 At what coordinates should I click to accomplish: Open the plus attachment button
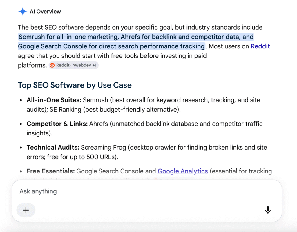[26, 210]
